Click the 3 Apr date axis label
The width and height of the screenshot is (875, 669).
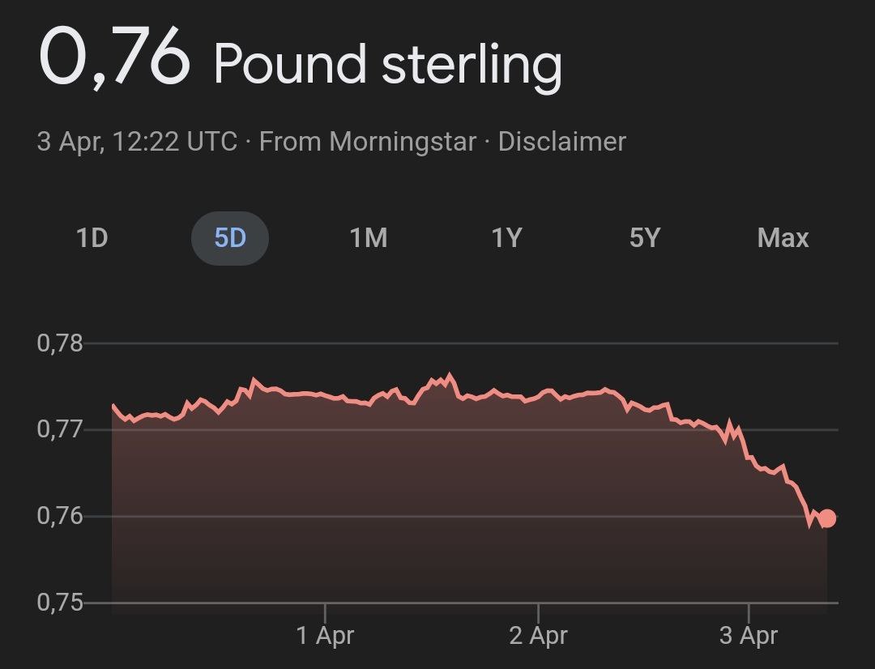pos(749,636)
